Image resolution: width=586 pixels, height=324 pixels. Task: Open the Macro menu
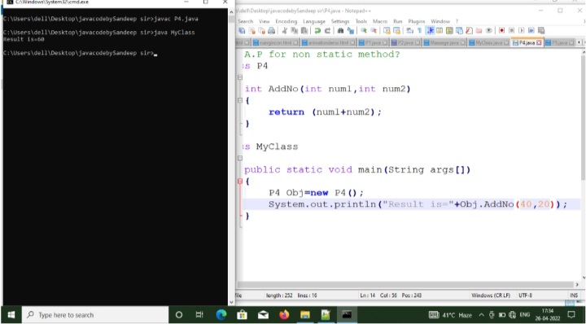(x=380, y=21)
